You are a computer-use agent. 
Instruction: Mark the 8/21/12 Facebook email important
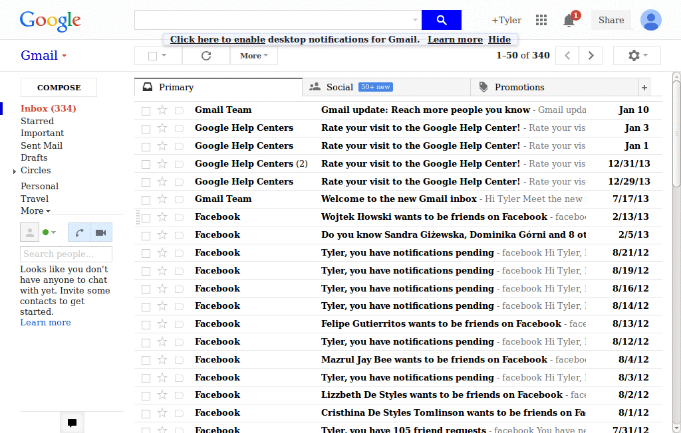(180, 254)
